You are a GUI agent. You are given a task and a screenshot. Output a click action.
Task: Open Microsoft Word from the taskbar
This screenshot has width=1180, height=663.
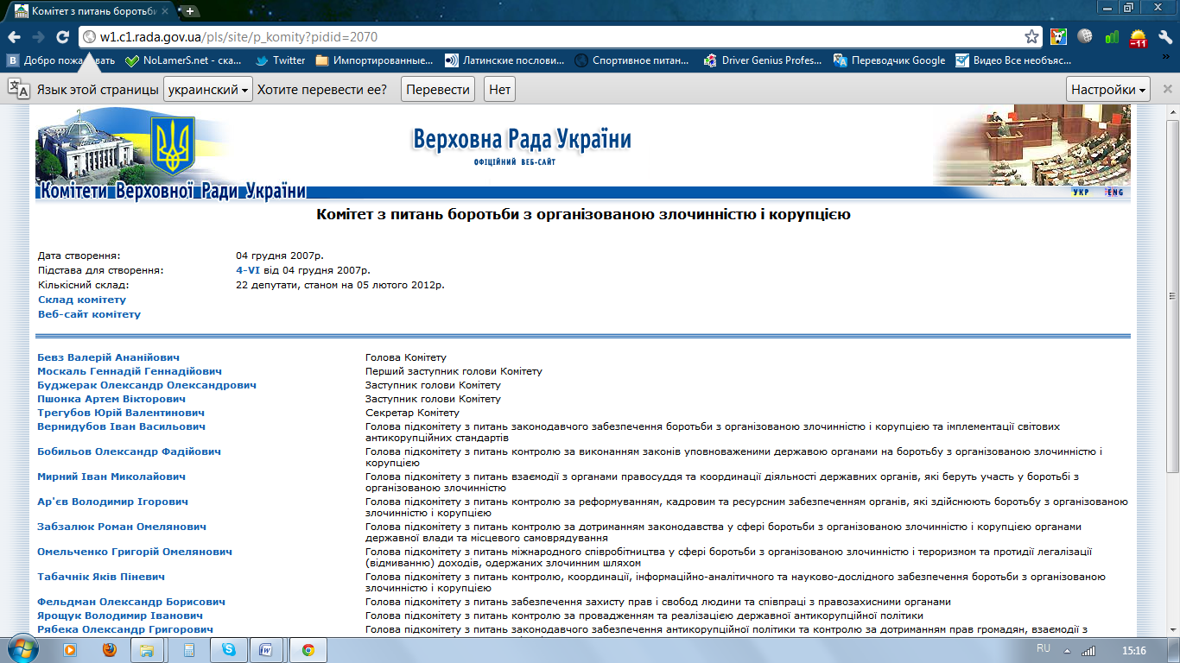(x=267, y=650)
